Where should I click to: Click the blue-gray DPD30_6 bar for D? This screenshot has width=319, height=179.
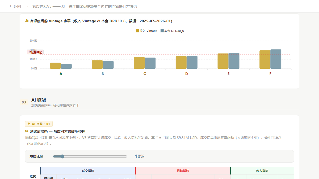tap(192, 62)
